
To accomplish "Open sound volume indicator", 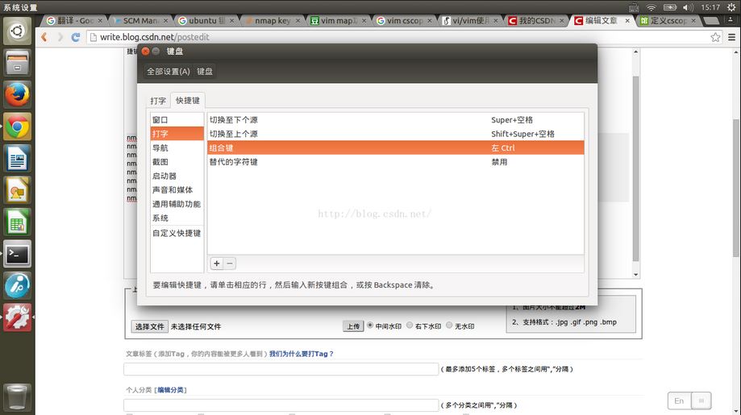I will (x=688, y=7).
